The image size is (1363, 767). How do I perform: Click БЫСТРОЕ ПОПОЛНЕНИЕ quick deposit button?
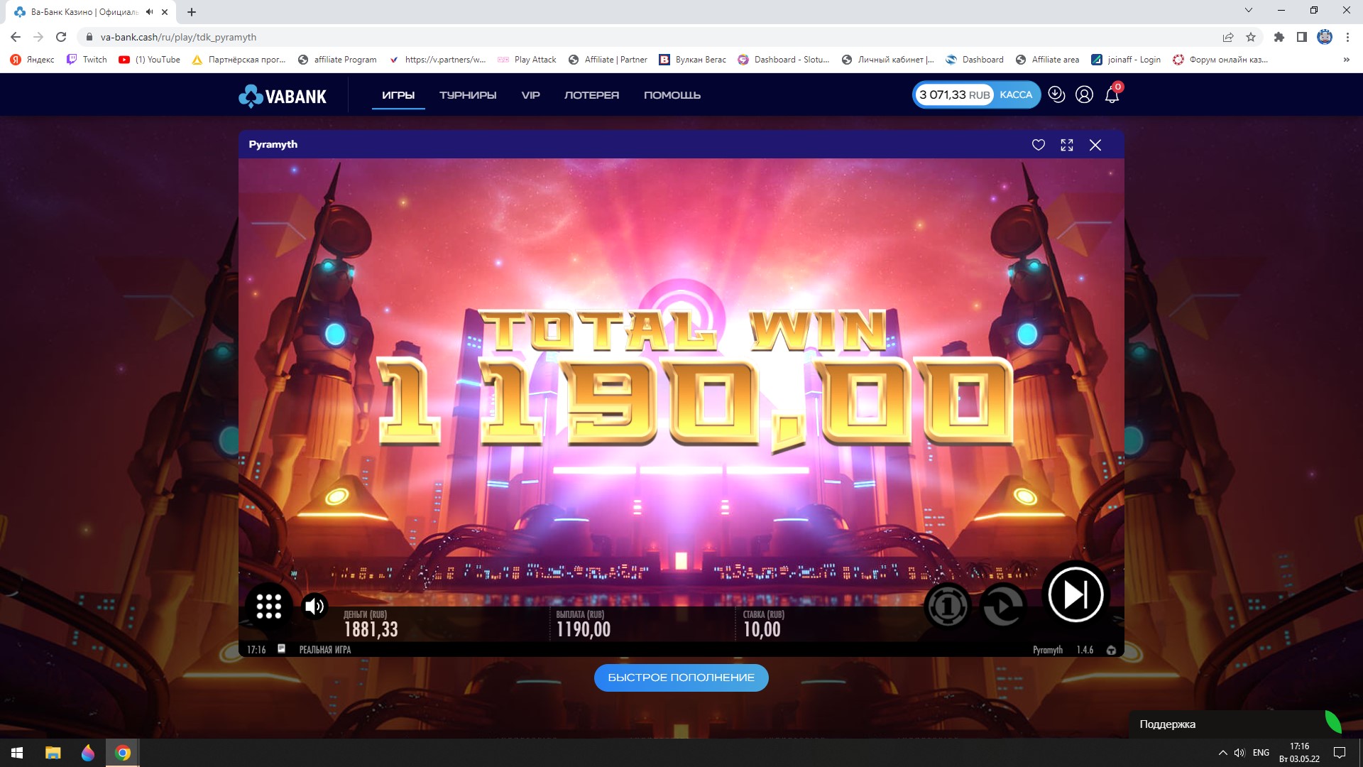tap(681, 678)
